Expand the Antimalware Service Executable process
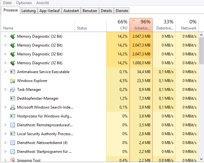The width and height of the screenshot is (204, 163). (5, 72)
